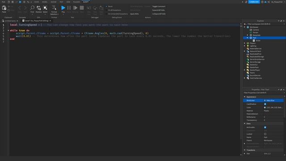The image size is (286, 161).
Task: Click Expand All Folds action
Action: [159, 10]
